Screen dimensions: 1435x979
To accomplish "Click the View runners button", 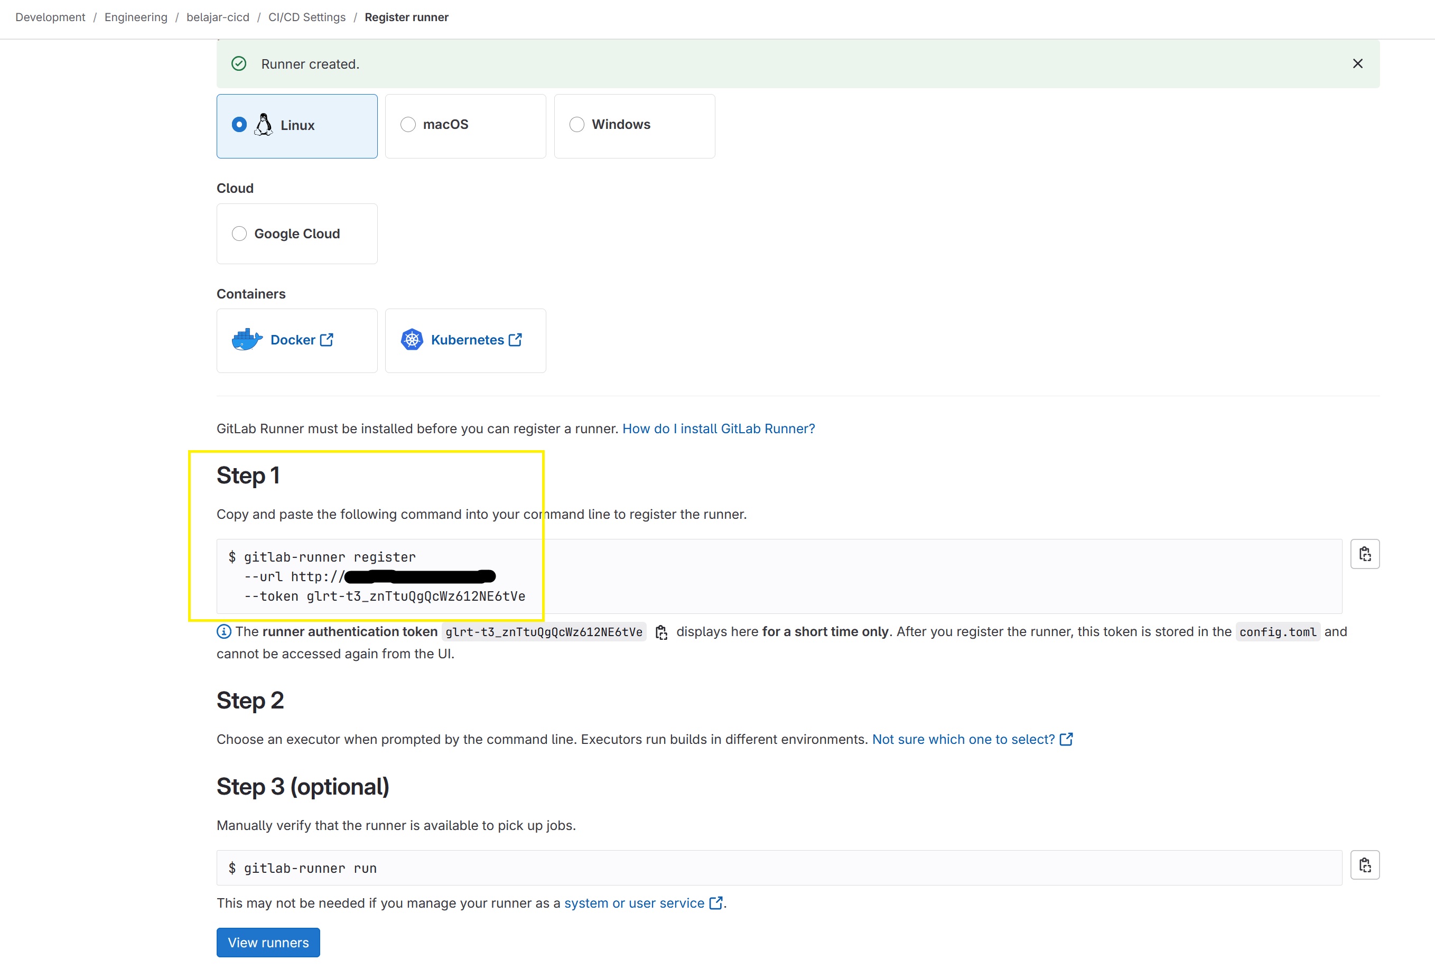I will pyautogui.click(x=268, y=942).
